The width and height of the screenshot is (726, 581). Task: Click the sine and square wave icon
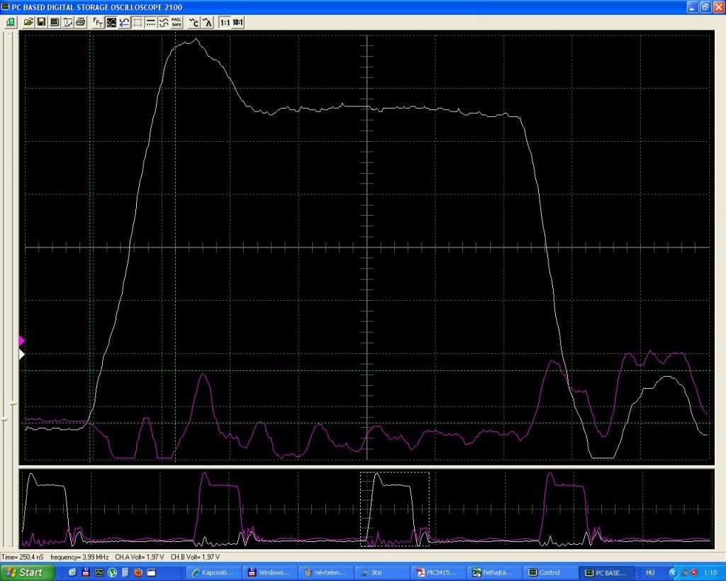click(x=164, y=22)
